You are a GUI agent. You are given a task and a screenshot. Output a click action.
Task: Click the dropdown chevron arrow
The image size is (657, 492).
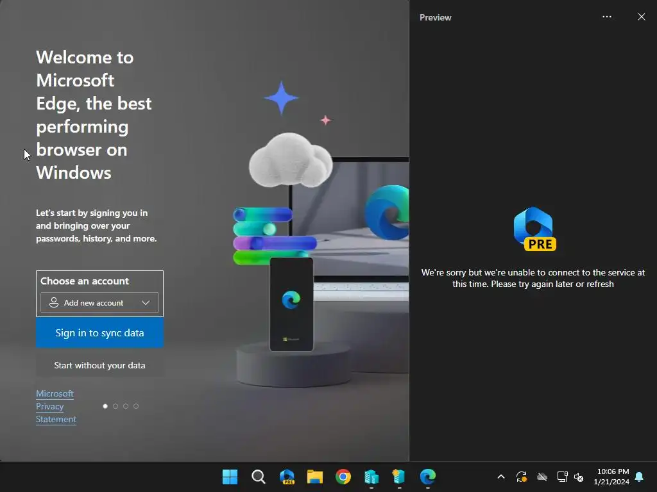[146, 302]
